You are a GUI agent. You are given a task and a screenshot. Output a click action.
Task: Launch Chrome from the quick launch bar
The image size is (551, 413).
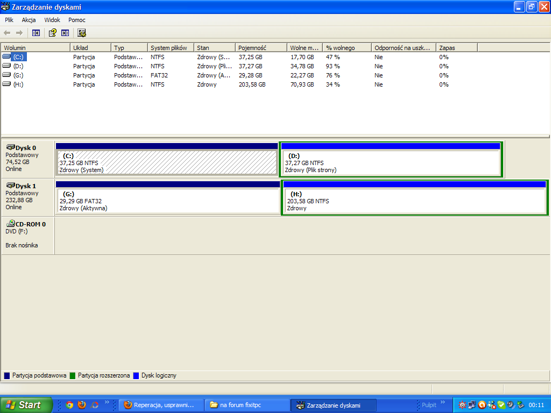pyautogui.click(x=69, y=405)
